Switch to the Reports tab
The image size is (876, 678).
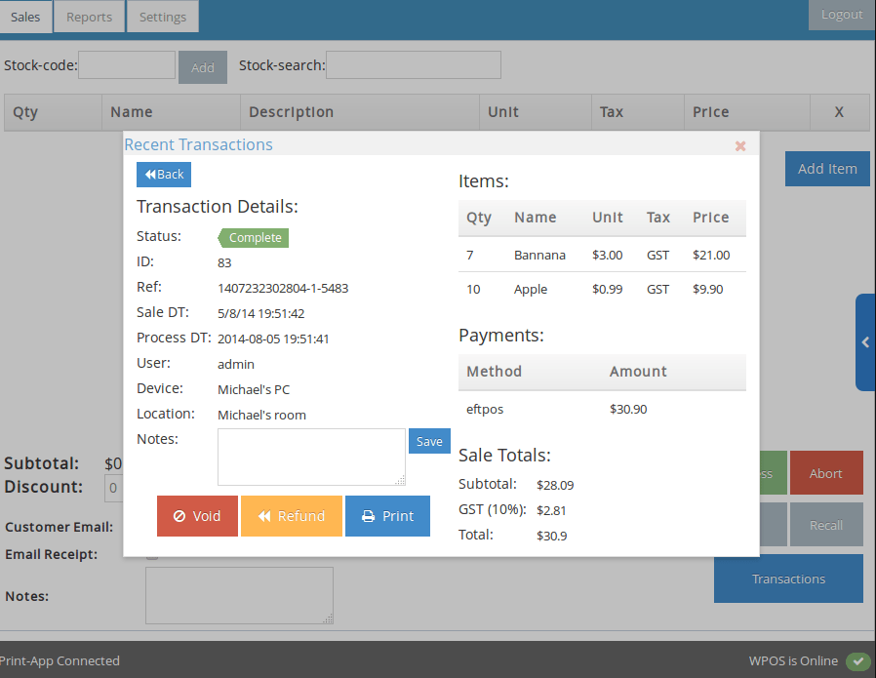point(90,17)
